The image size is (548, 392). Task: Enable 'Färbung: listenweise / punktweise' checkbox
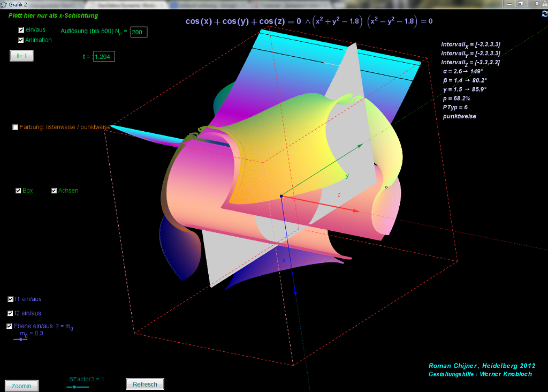tap(15, 127)
